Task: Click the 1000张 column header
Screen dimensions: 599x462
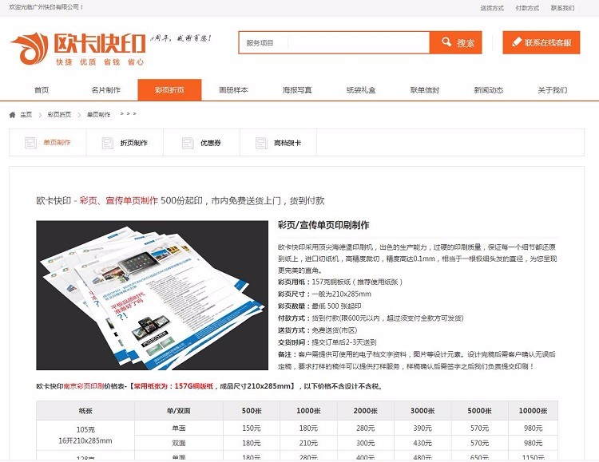Action: 308,411
